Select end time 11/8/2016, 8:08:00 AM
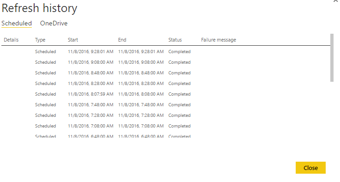The width and height of the screenshot is (340, 182). pyautogui.click(x=141, y=94)
